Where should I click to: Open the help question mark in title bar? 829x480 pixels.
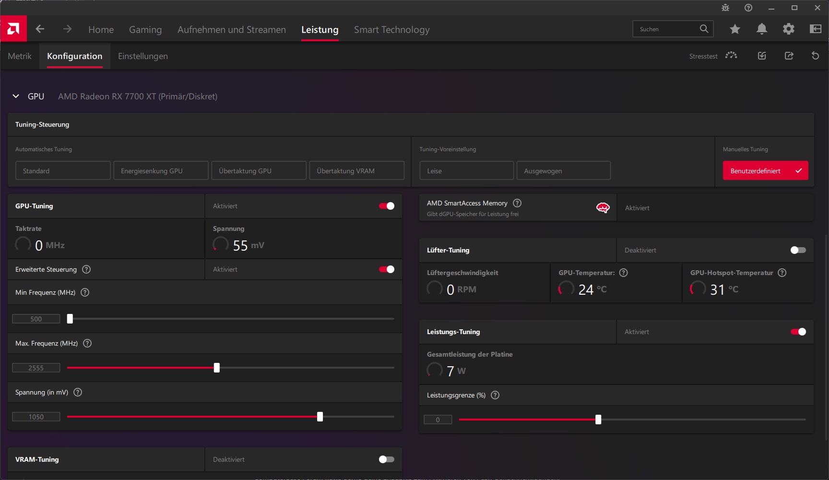[x=748, y=8]
